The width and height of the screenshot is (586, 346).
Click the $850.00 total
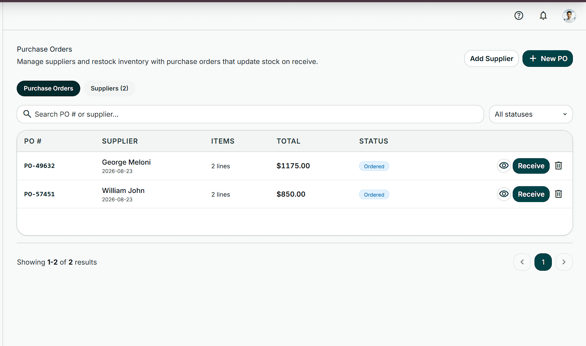pyautogui.click(x=291, y=194)
